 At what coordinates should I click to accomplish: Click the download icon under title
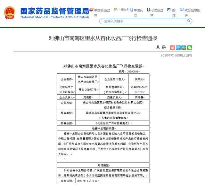click(158, 47)
